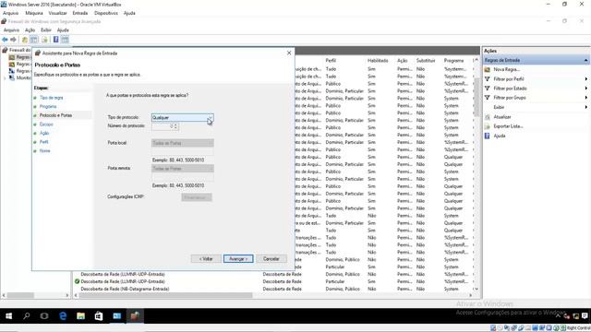
Task: Click the Forward arrow in the firewall toolbar
Action: point(13,40)
